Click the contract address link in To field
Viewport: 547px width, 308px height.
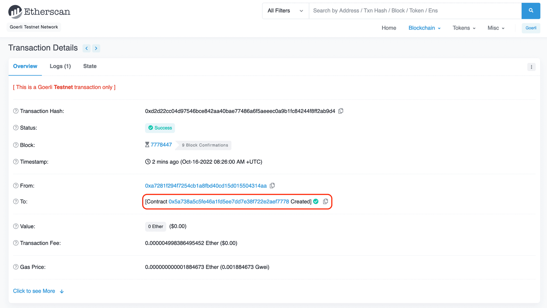point(229,201)
